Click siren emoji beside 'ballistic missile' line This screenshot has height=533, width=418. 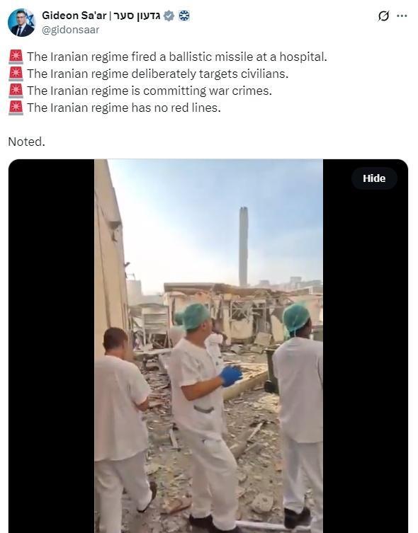[x=16, y=57]
